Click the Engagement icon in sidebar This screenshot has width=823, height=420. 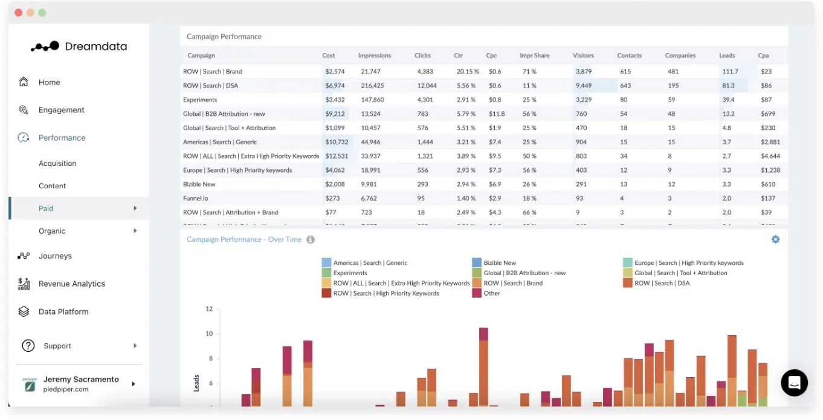pyautogui.click(x=24, y=110)
